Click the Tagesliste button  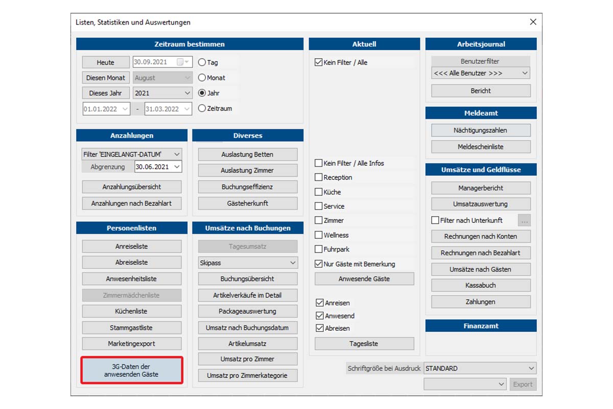pyautogui.click(x=364, y=344)
